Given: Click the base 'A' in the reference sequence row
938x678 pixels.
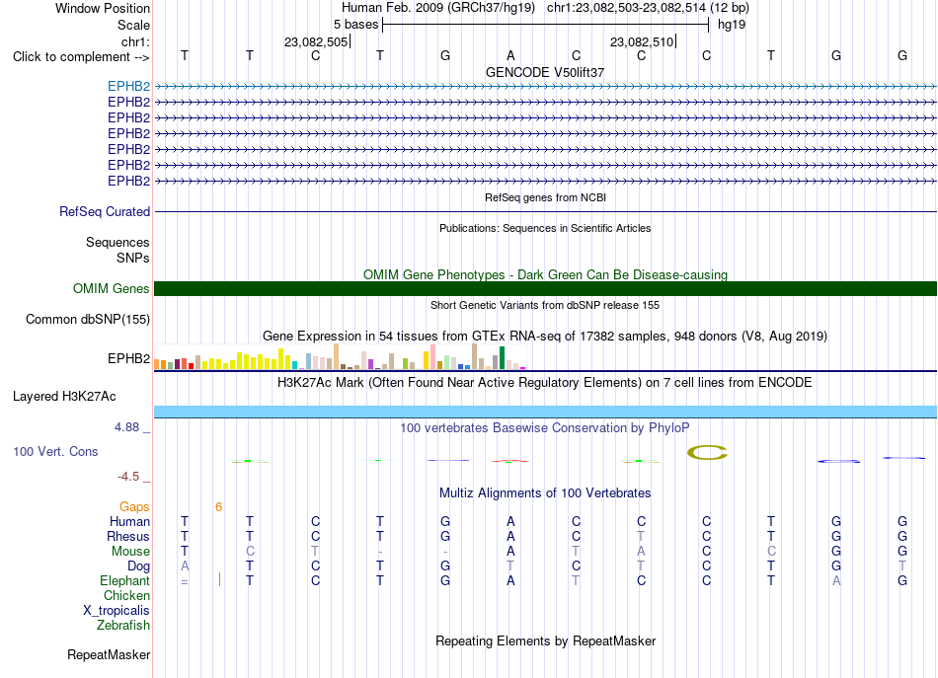Looking at the screenshot, I should [510, 56].
